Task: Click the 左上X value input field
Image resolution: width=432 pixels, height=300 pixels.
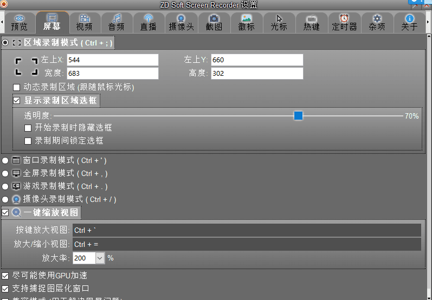Action: pyautogui.click(x=112, y=60)
